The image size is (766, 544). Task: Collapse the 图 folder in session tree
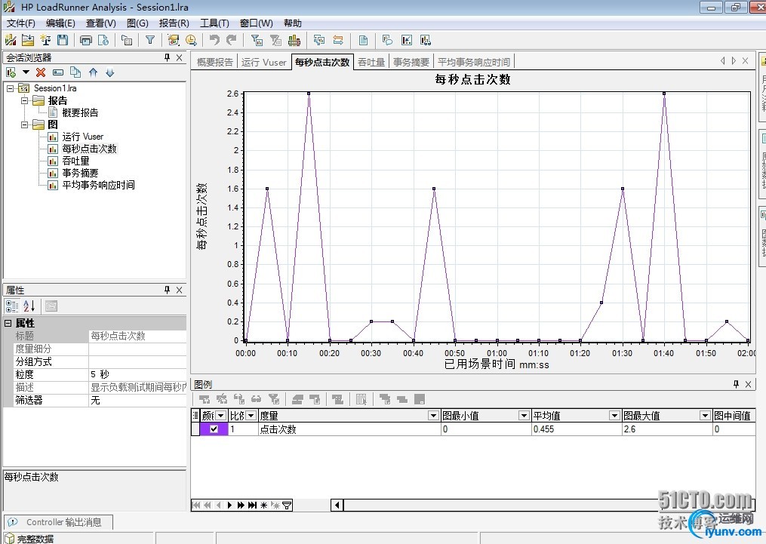tap(23, 124)
